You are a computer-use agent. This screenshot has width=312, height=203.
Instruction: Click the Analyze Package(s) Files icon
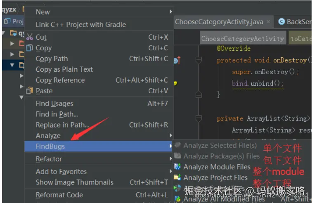(x=177, y=156)
